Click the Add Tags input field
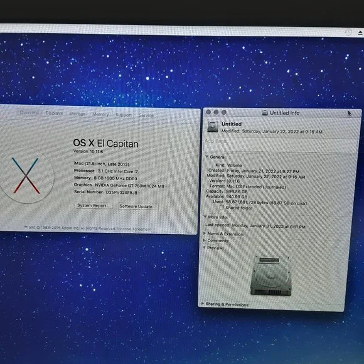Image resolution: width=364 pixels, height=364 pixels. (x=281, y=141)
